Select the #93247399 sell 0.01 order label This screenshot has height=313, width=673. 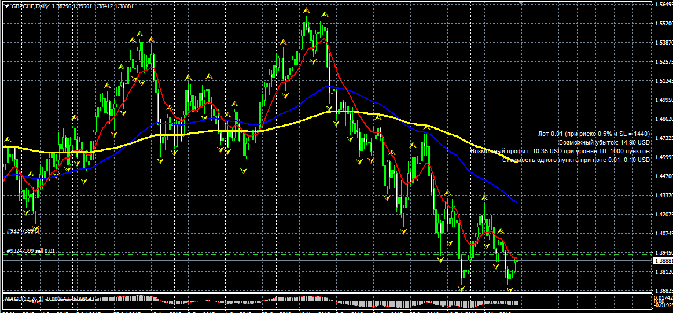pos(31,251)
